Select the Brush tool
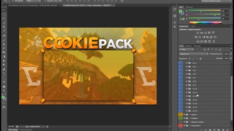234x131 pixels. 4,40
